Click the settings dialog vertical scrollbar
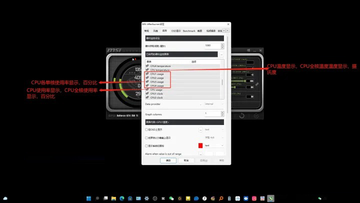The height and width of the screenshot is (203, 360). click(x=227, y=74)
